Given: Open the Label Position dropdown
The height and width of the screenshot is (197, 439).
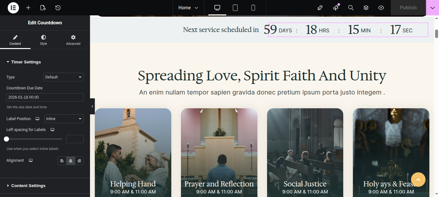Looking at the screenshot, I should [x=64, y=119].
